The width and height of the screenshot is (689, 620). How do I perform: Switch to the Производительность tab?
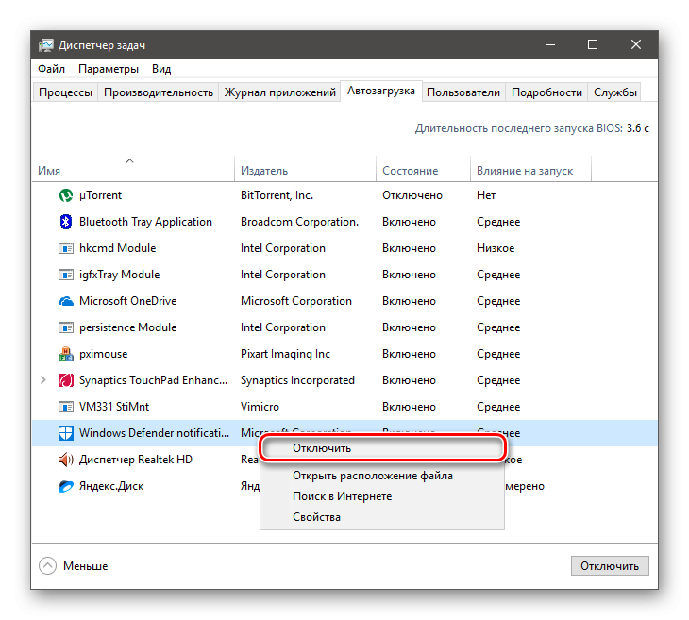point(159,92)
